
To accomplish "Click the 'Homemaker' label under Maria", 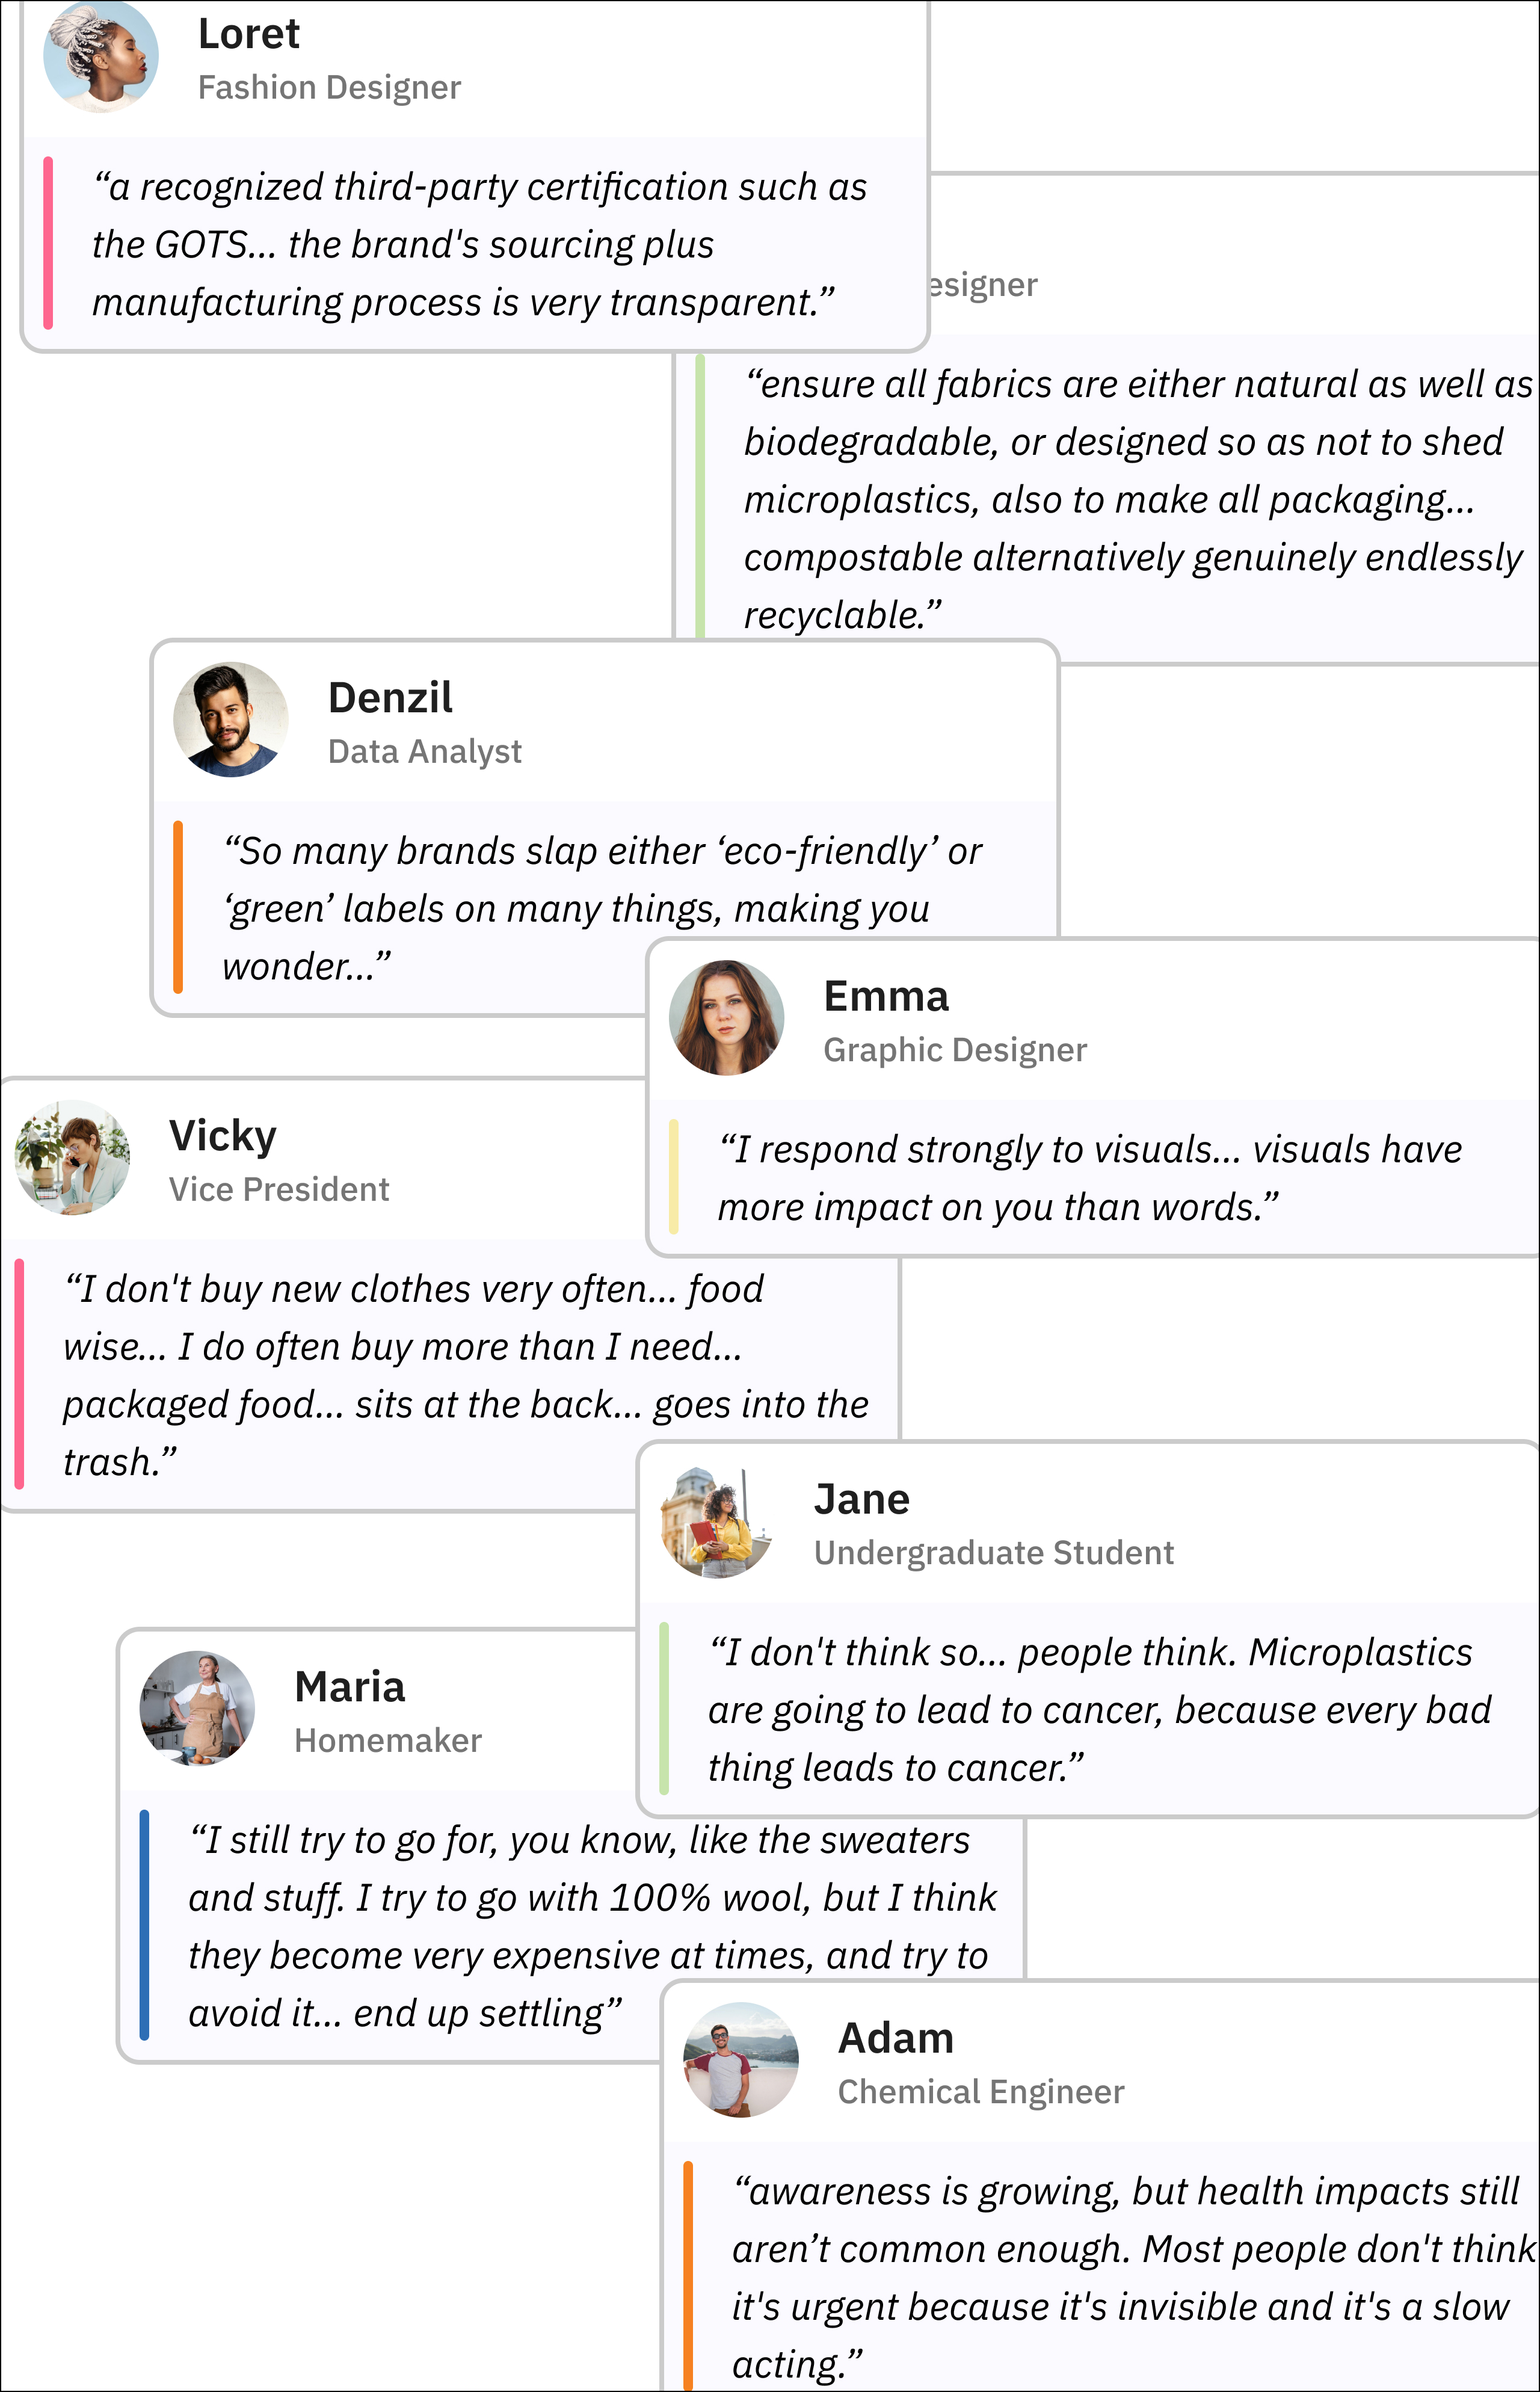I will pyautogui.click(x=388, y=1740).
